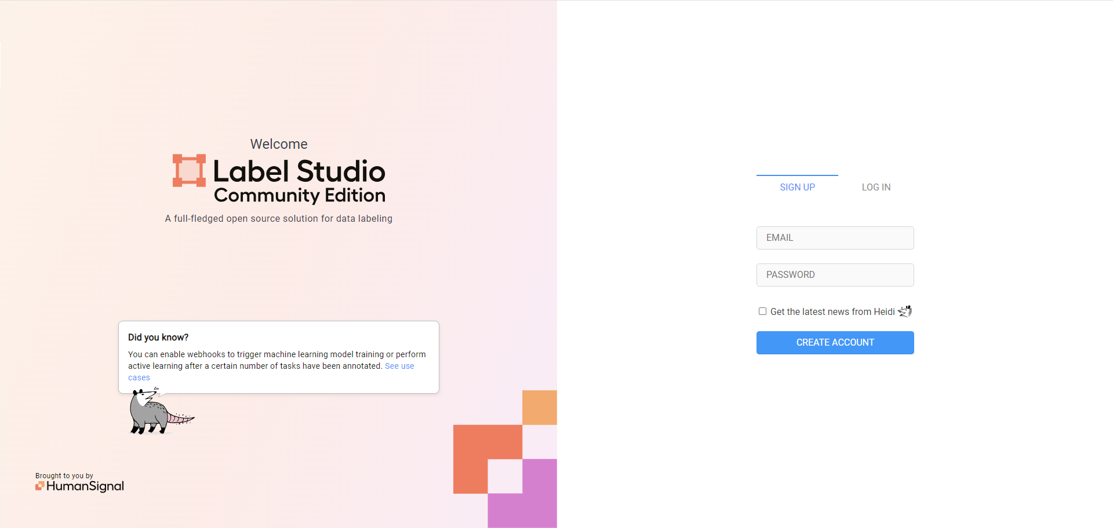Click the HumanSignal logo

[x=80, y=486]
